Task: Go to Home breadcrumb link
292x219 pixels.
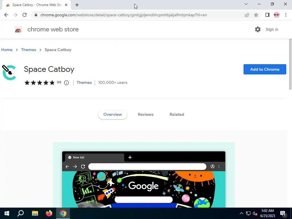Action: 7,50
